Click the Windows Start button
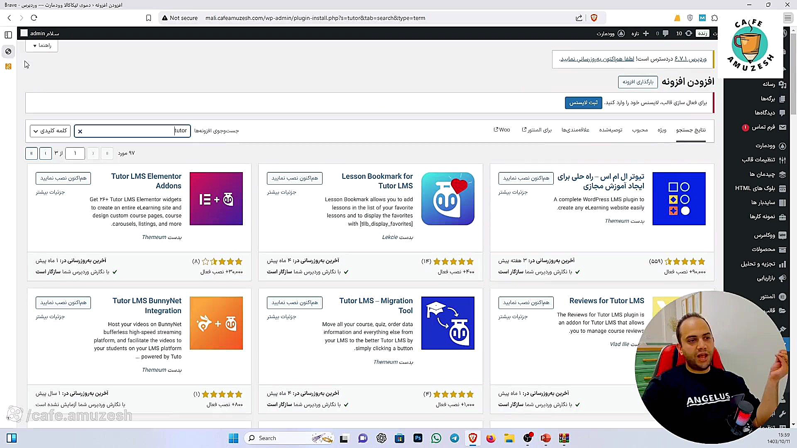 pyautogui.click(x=234, y=438)
